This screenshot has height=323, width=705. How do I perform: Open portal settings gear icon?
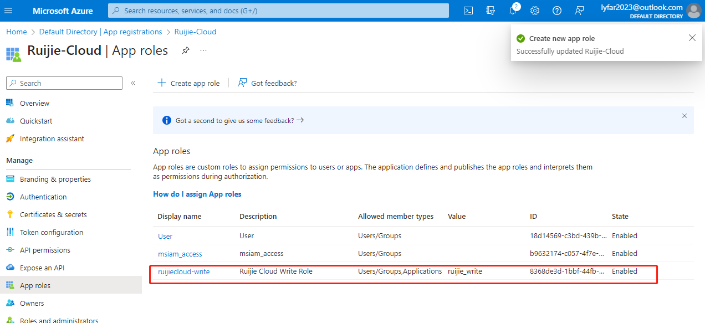[x=535, y=11]
